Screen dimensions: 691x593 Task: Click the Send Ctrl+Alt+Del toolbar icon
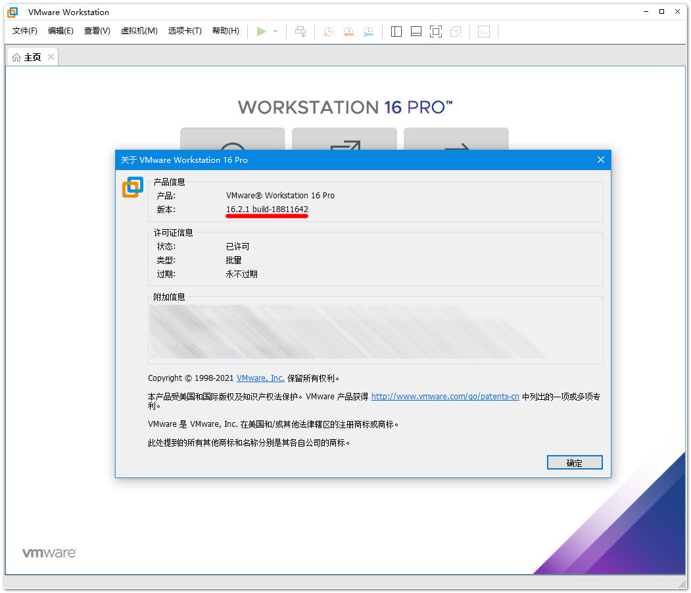[x=300, y=32]
